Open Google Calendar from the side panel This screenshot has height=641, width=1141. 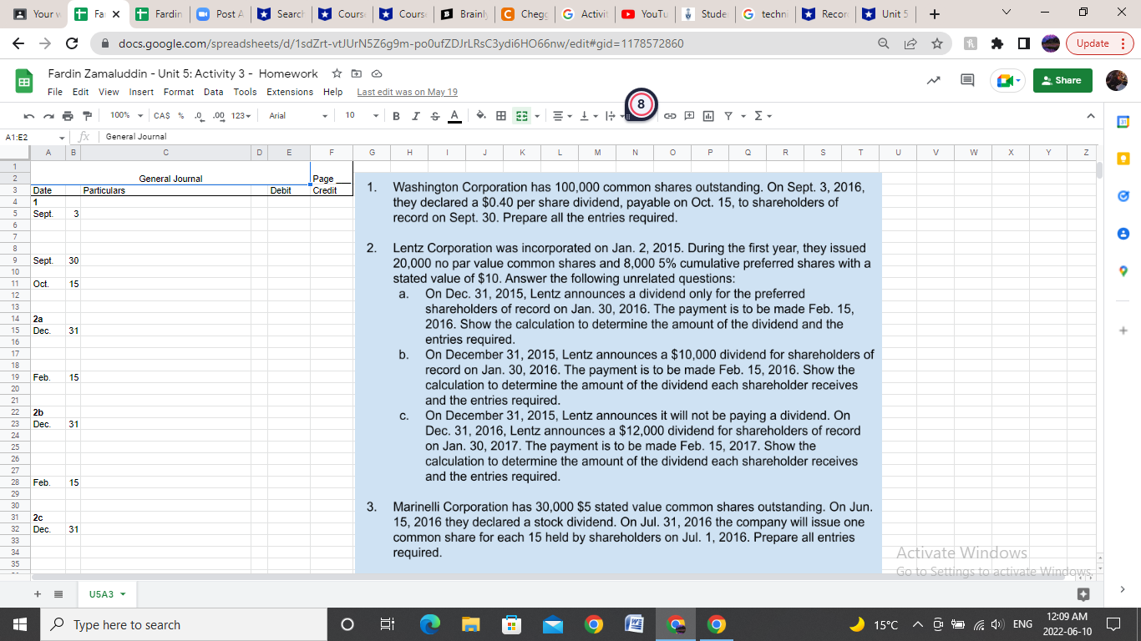[x=1122, y=124]
